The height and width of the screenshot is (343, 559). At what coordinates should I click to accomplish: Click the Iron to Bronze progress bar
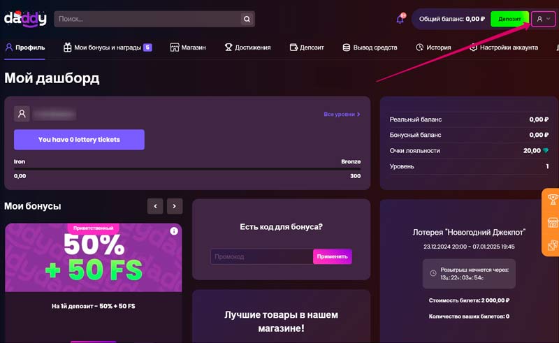tap(187, 168)
